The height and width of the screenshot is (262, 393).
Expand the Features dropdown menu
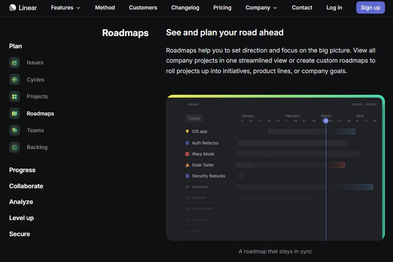(x=65, y=8)
